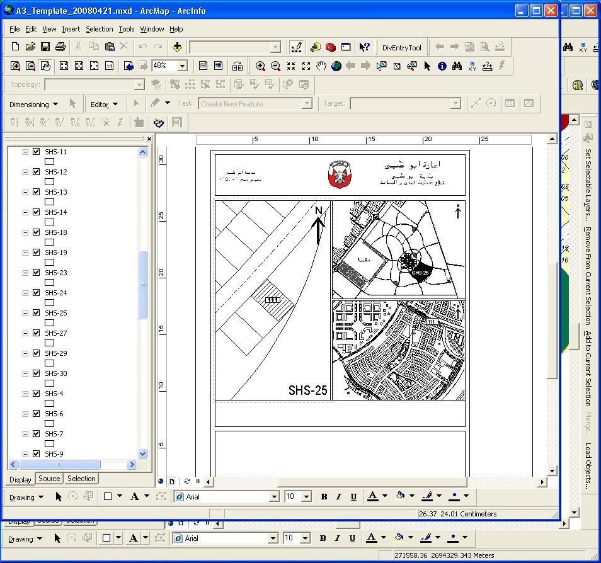Open the Editor Toolbar icon

296,47
